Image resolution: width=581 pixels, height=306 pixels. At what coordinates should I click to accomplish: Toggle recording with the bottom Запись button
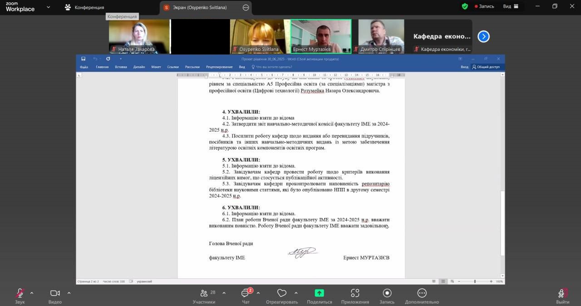pyautogui.click(x=387, y=293)
